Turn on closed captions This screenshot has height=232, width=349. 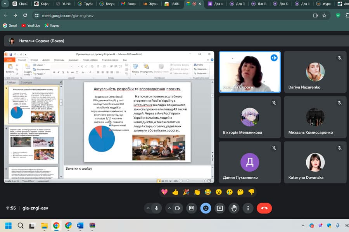[x=192, y=208]
